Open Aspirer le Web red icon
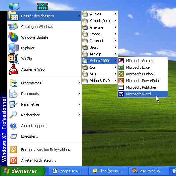The width and height of the screenshot is (176, 176). tap(13, 69)
